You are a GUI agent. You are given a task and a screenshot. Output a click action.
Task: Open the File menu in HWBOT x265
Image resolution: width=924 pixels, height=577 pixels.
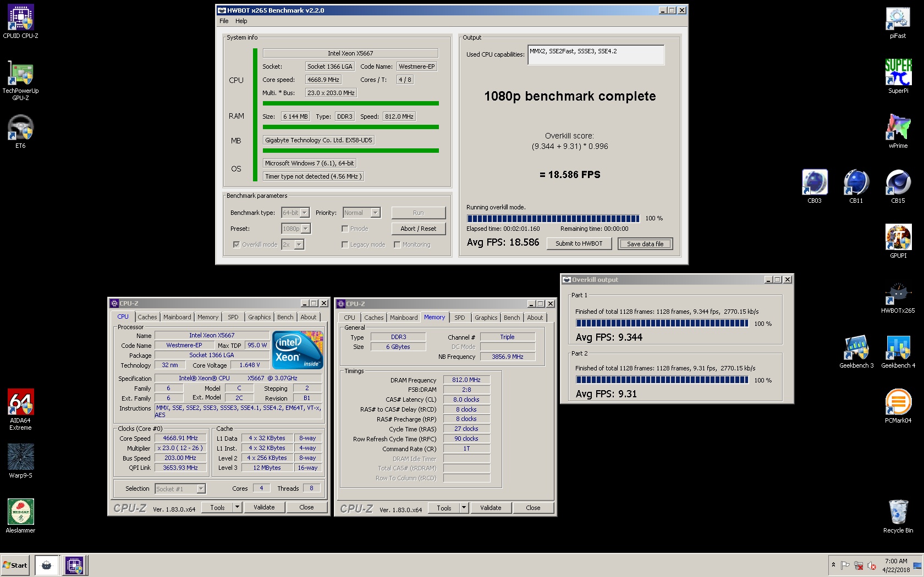click(224, 21)
